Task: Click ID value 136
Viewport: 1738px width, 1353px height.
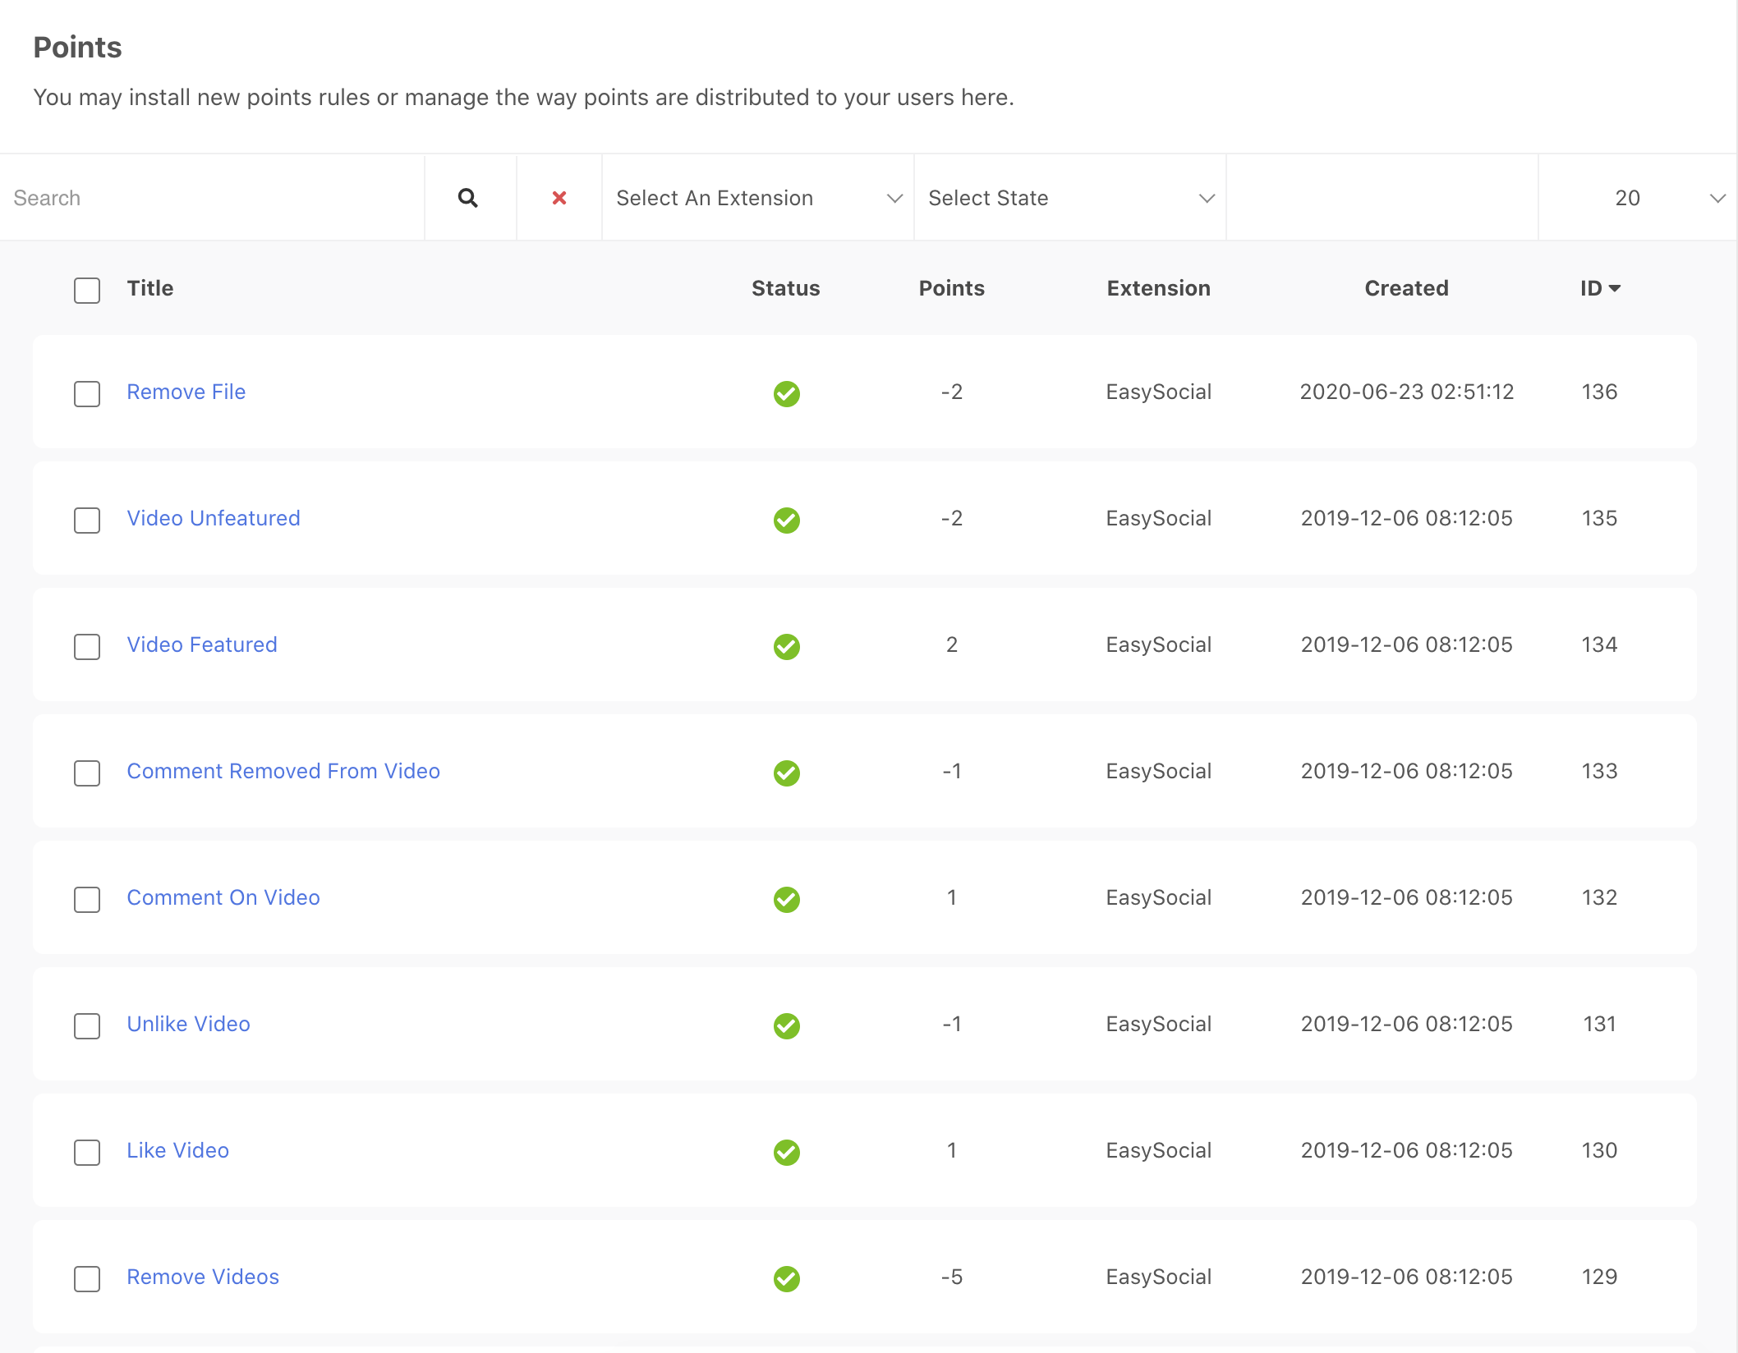Action: point(1600,392)
